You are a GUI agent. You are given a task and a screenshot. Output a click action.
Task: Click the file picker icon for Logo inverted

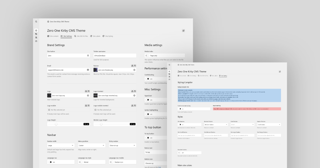(x=135, y=91)
